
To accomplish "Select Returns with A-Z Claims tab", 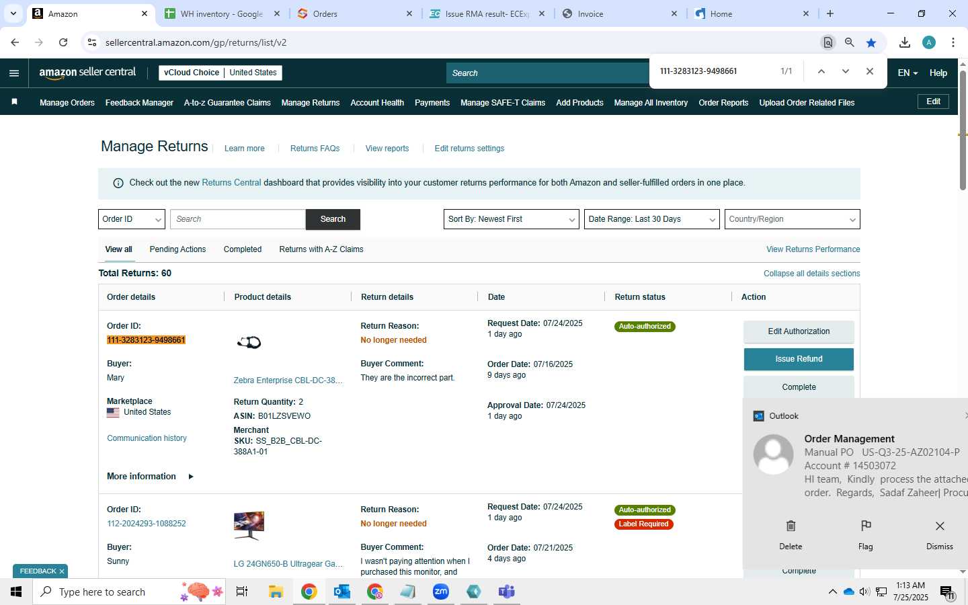I will coord(321,249).
